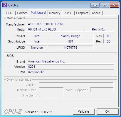Click the Graphic Interface Version field
The height and width of the screenshot is (117, 121).
[x=76, y=85]
